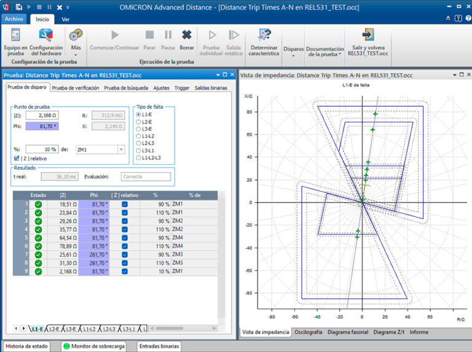
Task: Open the ZM1 zone dropdown
Action: [x=121, y=149]
